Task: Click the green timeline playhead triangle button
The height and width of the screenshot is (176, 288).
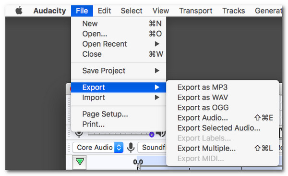Action: [x=80, y=162]
